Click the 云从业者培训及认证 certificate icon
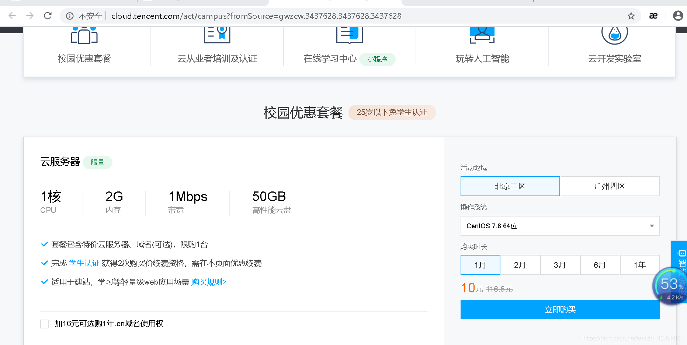 217,35
